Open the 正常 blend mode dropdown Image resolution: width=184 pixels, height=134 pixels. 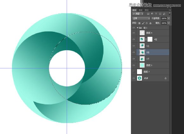coord(141,18)
